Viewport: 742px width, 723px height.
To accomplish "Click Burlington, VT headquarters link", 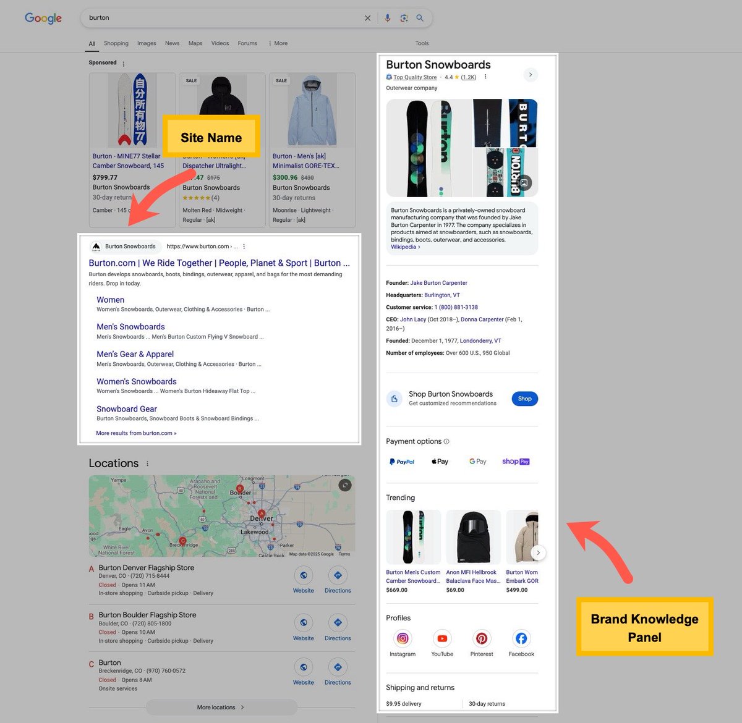I will (x=442, y=295).
